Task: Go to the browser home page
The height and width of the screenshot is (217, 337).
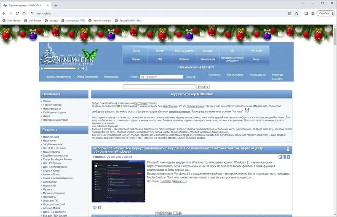Action: [x=24, y=13]
